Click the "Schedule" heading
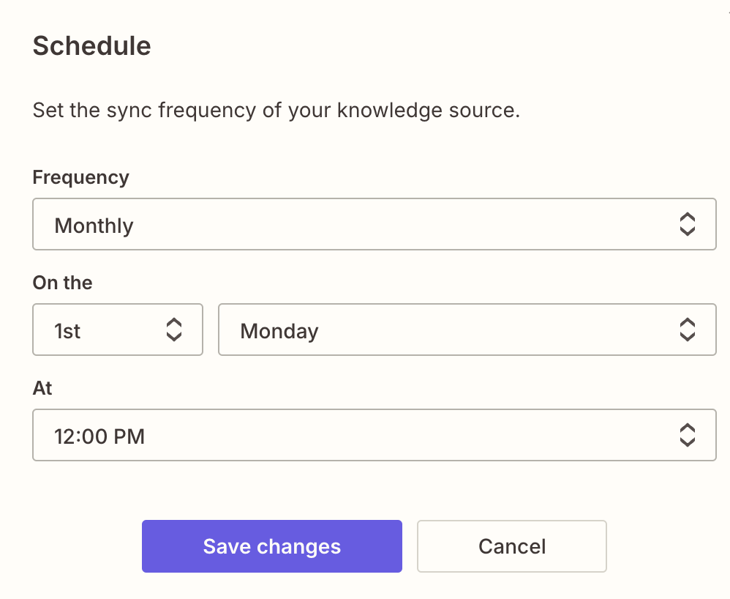This screenshot has height=599, width=730. point(92,46)
